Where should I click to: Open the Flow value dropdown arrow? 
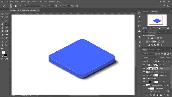69,6
